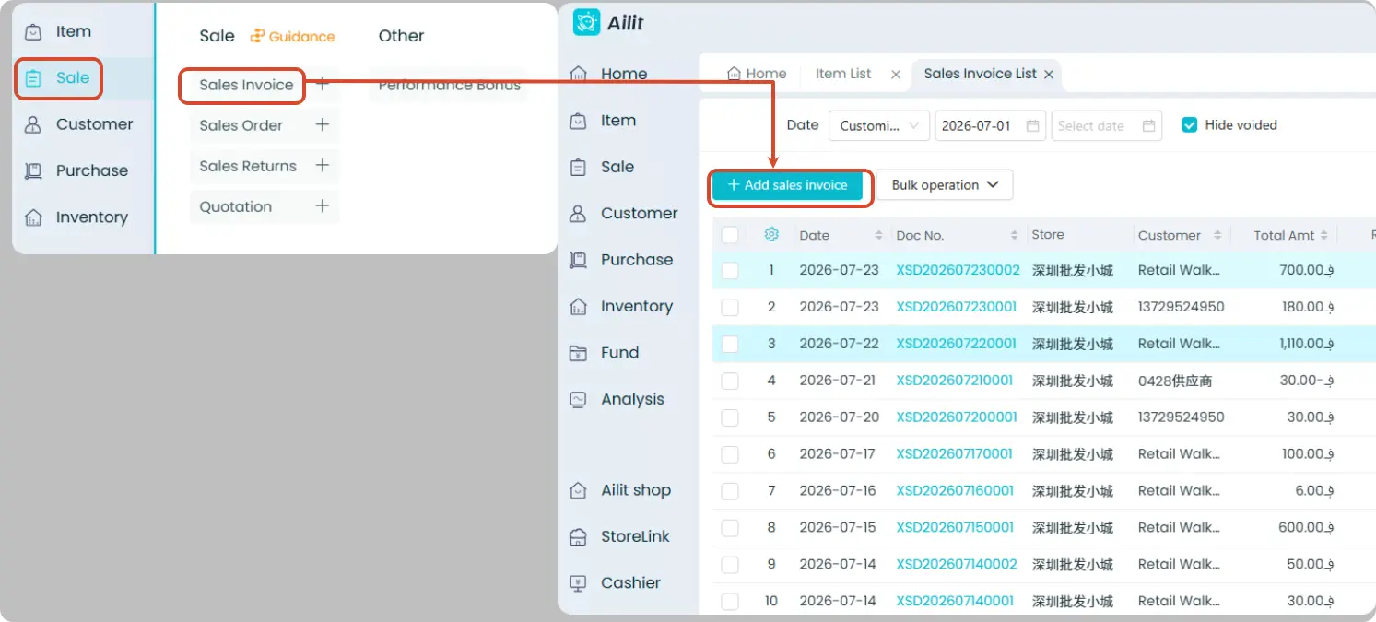Open the Bulk operation dropdown
Image resolution: width=1376 pixels, height=622 pixels.
[944, 184]
